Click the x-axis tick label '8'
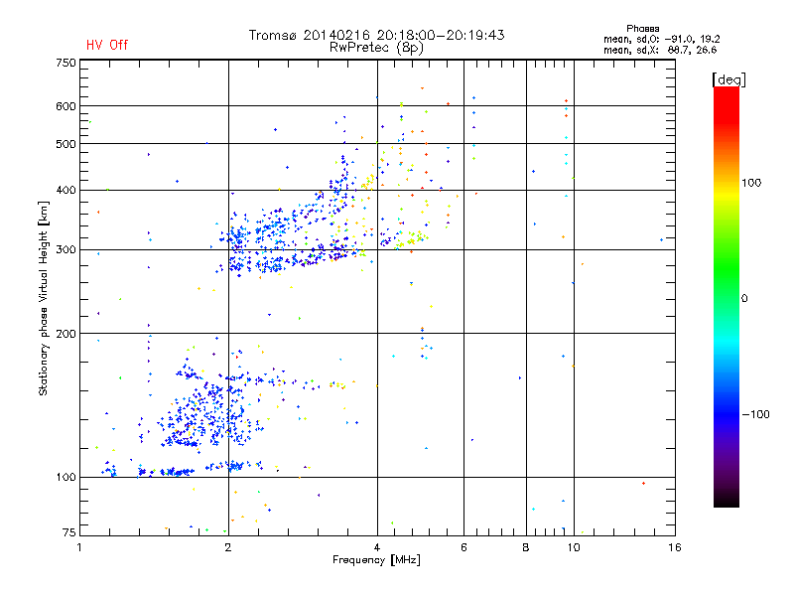The width and height of the screenshot is (794, 596). coord(526,547)
